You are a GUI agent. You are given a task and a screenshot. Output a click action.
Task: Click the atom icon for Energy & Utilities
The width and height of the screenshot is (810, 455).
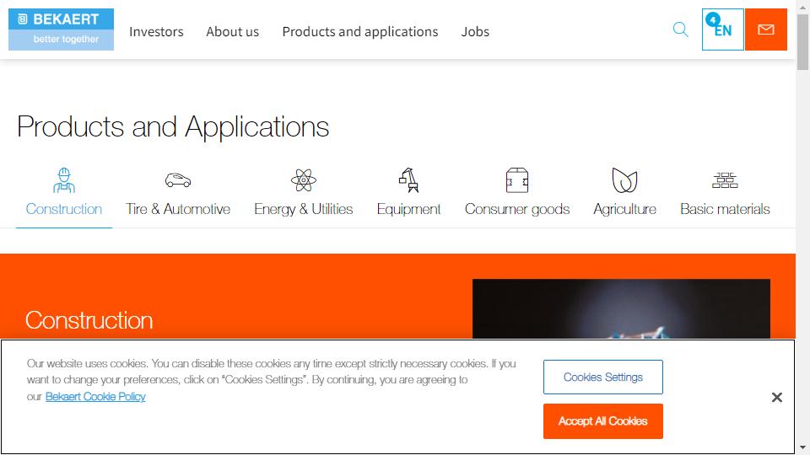coord(303,180)
